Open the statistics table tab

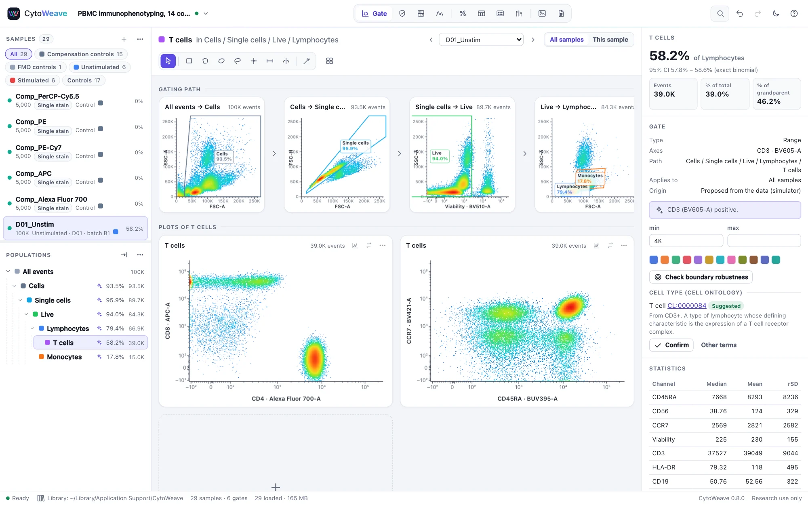[x=482, y=13]
